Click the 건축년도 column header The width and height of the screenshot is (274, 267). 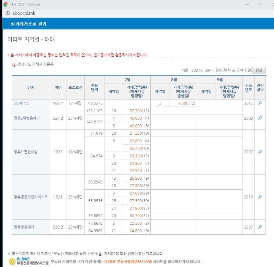pyautogui.click(x=249, y=88)
